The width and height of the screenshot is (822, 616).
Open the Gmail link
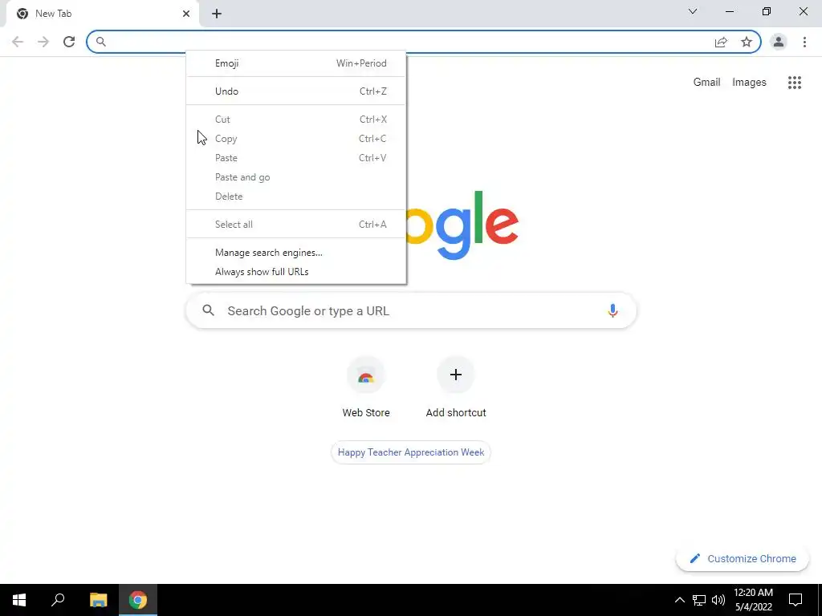pos(706,83)
